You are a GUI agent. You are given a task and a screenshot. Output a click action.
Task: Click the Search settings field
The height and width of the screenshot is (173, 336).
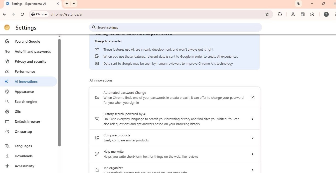pyautogui.click(x=176, y=27)
